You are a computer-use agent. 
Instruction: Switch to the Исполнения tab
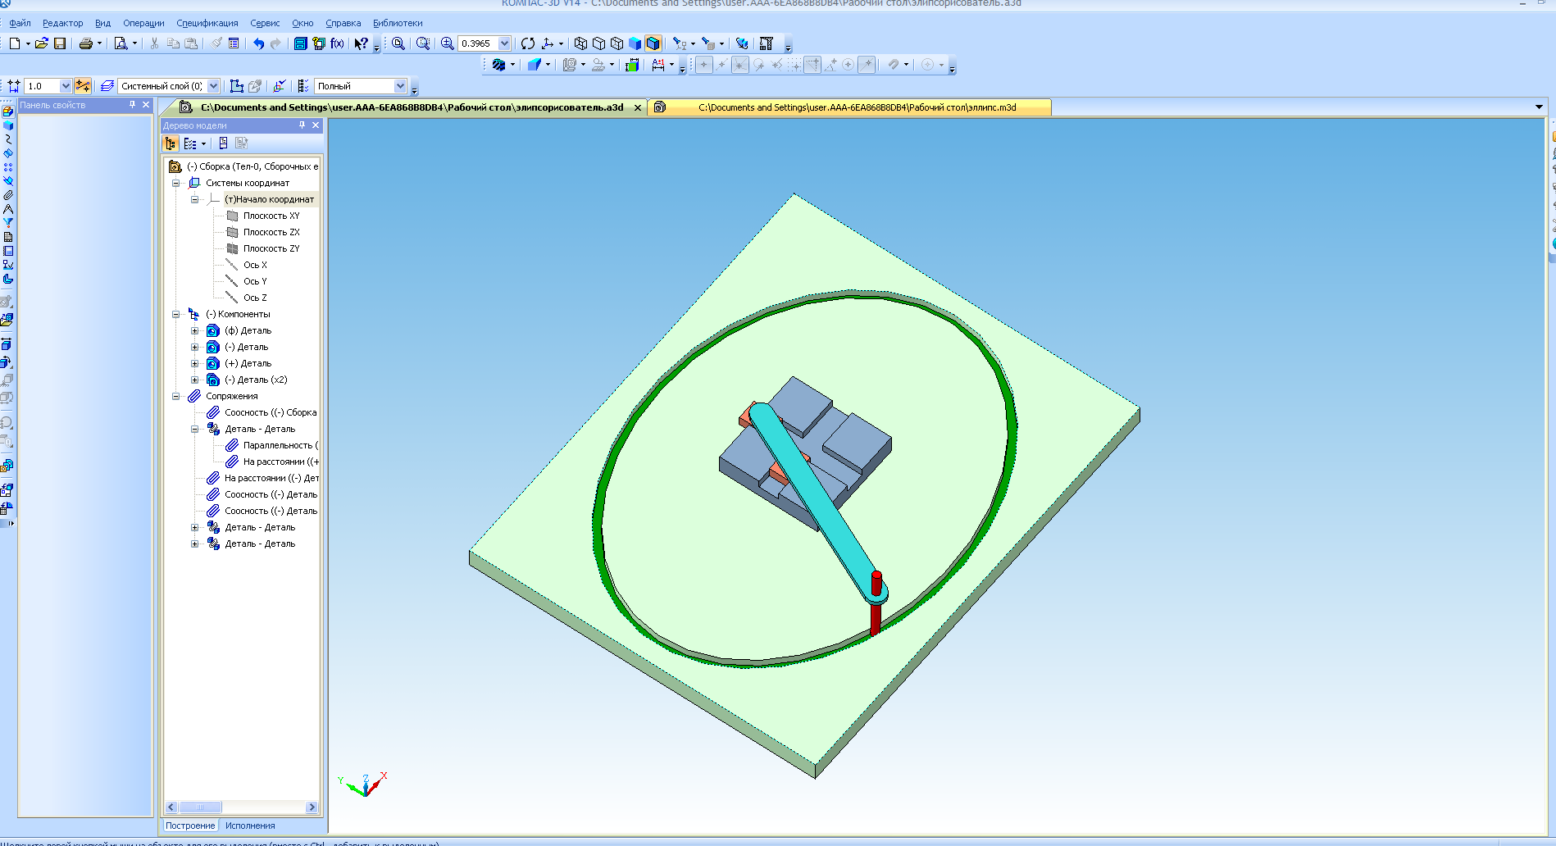pos(250,826)
